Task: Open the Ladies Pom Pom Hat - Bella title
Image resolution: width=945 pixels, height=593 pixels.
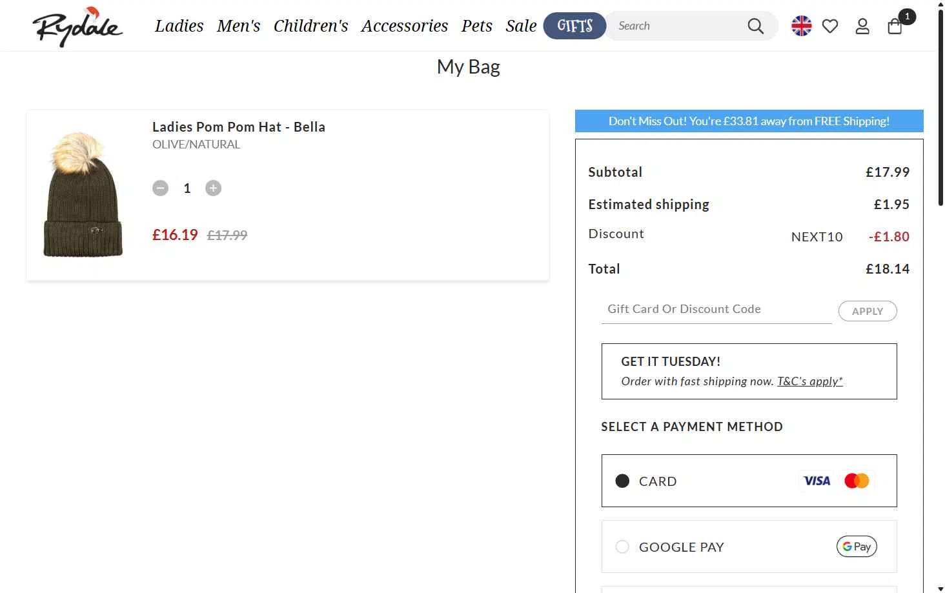Action: (x=239, y=127)
